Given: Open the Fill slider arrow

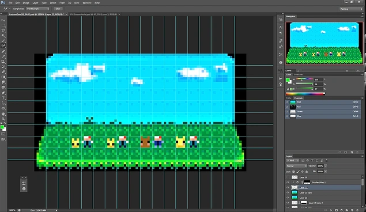Looking at the screenshot, I should click(x=326, y=172).
